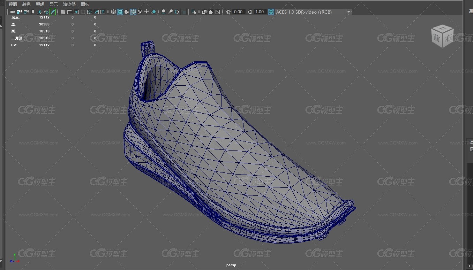Screen dimensions: 473x270
Task: Click the 顶点 label in the poly count
Action: (x=15, y=17)
